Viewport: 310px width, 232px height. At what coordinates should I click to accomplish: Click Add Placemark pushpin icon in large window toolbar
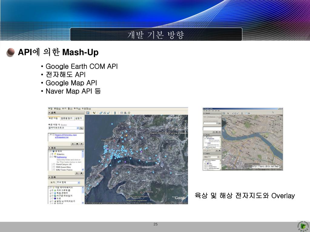[94, 113]
